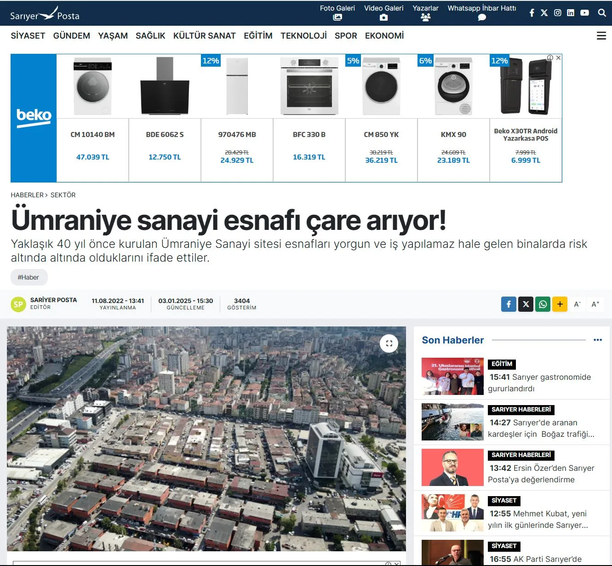
Task: Decrease text size with the A- control
Action: (577, 304)
